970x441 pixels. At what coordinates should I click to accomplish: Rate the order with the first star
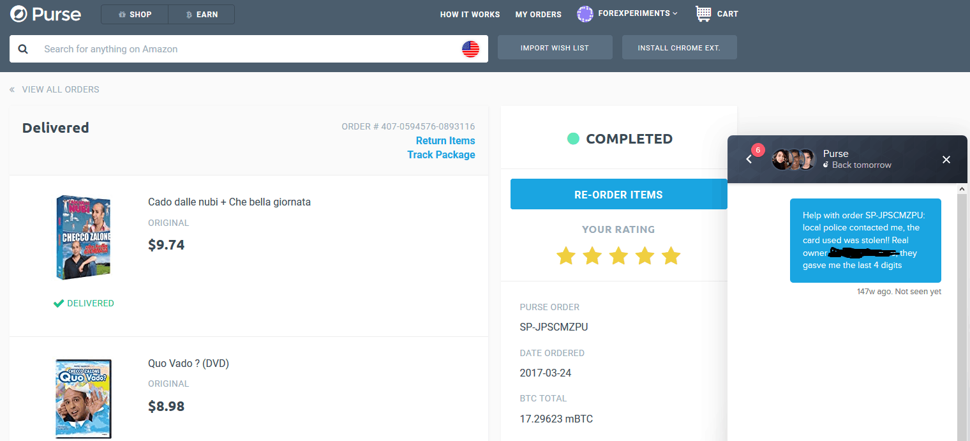(x=566, y=256)
